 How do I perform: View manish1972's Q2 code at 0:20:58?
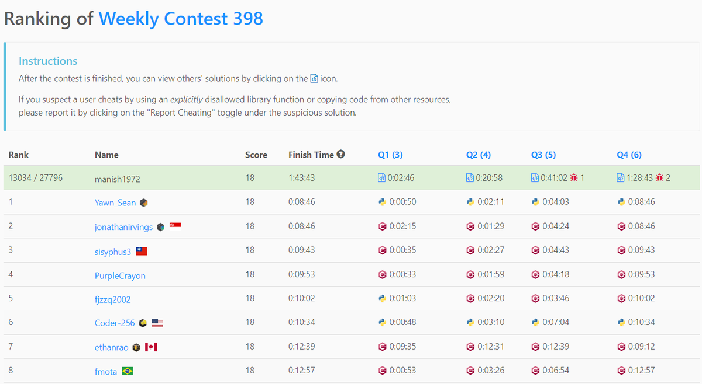[470, 178]
